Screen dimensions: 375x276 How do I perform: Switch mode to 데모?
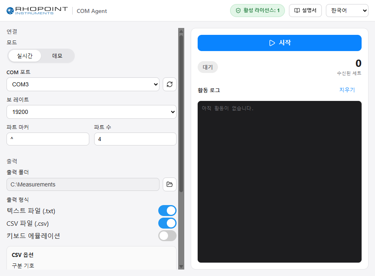pos(57,56)
